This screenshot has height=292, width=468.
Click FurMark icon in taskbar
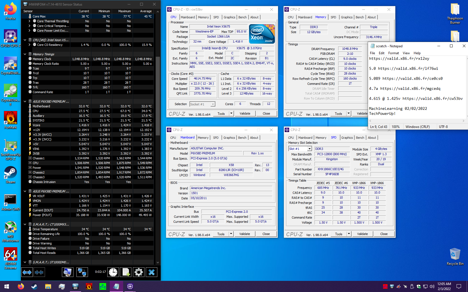point(89,286)
